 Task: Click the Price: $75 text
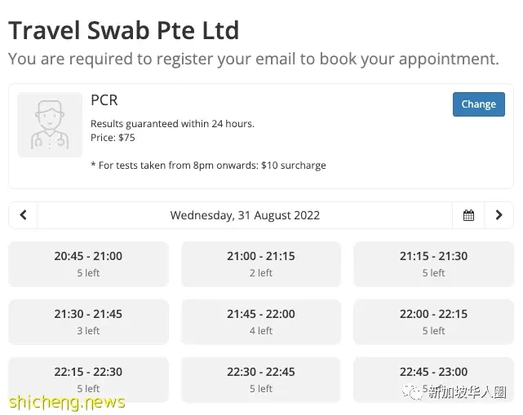click(113, 138)
